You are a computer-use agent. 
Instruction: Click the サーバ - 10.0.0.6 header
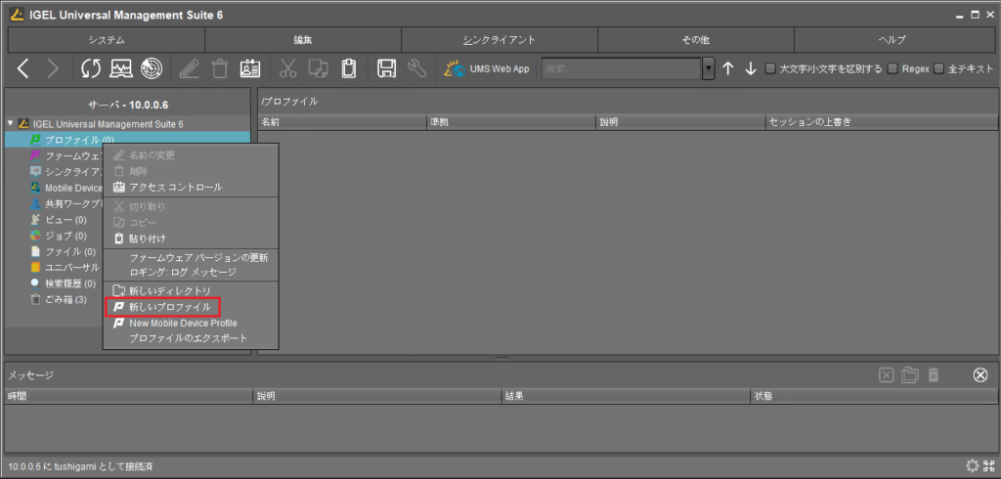click(128, 104)
